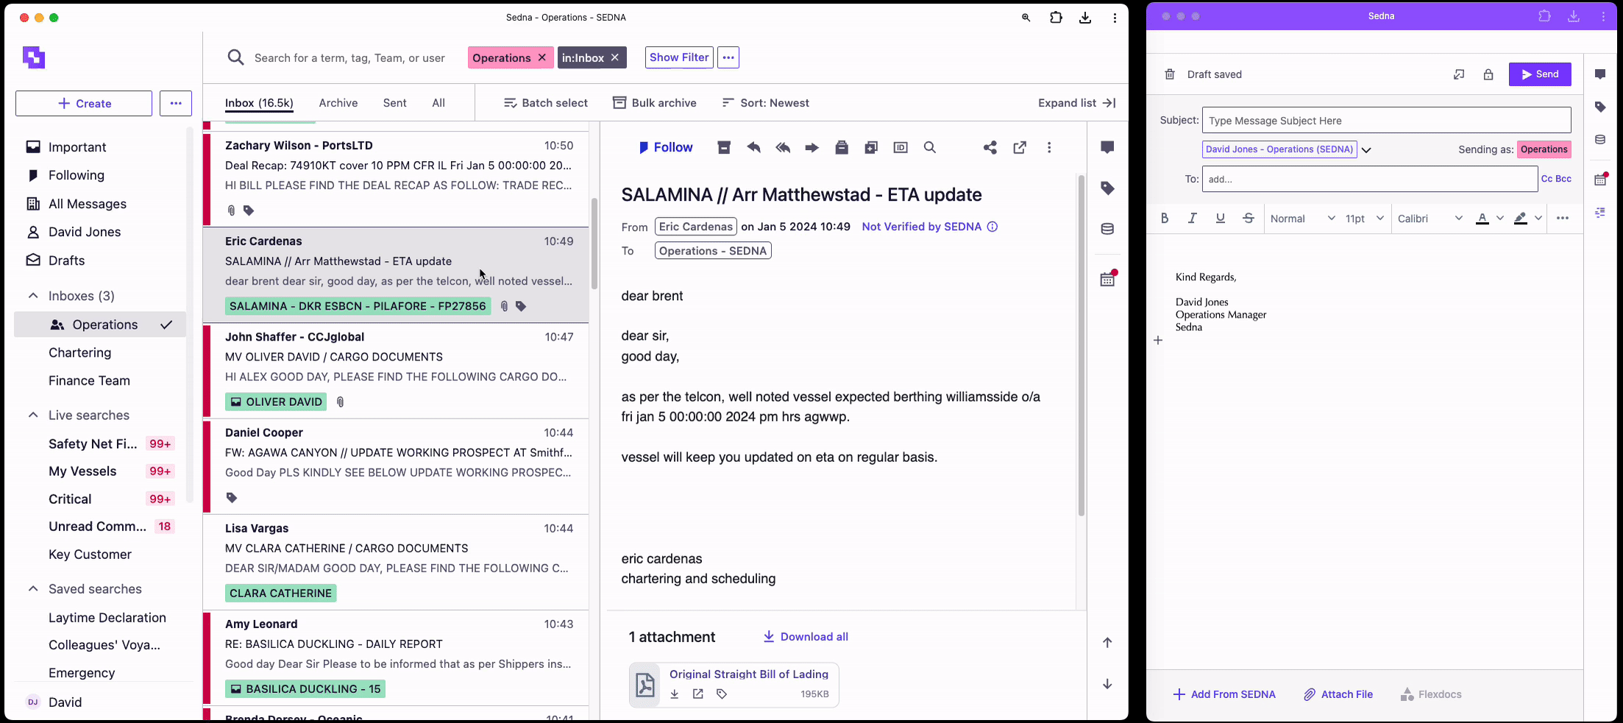
Task: Click Sort: Newest control
Action: pyautogui.click(x=765, y=103)
